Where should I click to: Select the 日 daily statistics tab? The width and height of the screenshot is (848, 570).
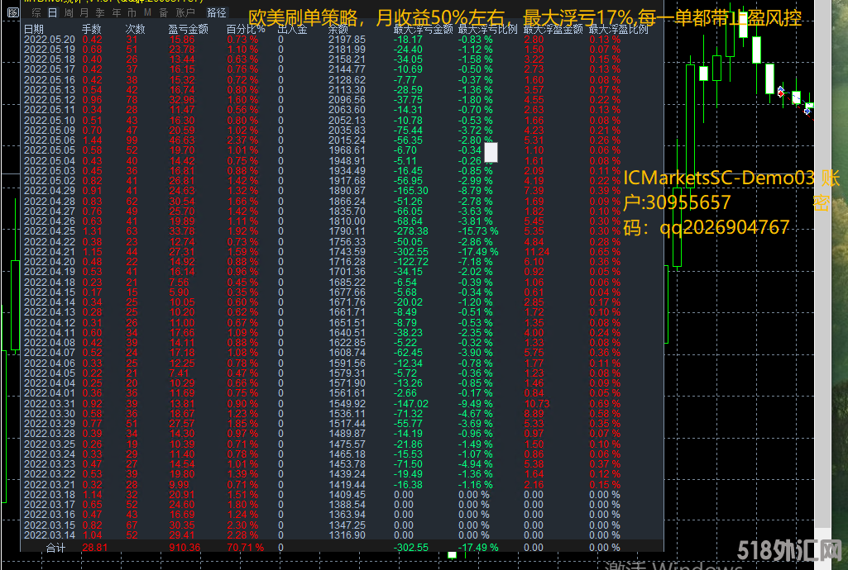[51, 13]
